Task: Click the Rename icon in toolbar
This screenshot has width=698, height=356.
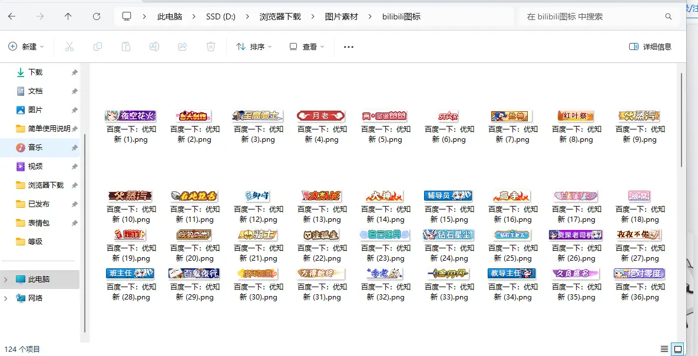Action: point(154,46)
